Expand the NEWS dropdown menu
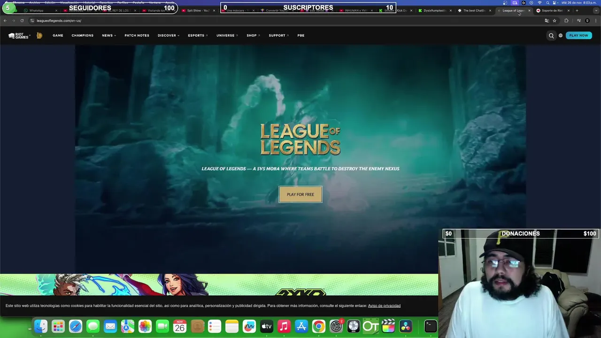601x338 pixels. coord(109,35)
